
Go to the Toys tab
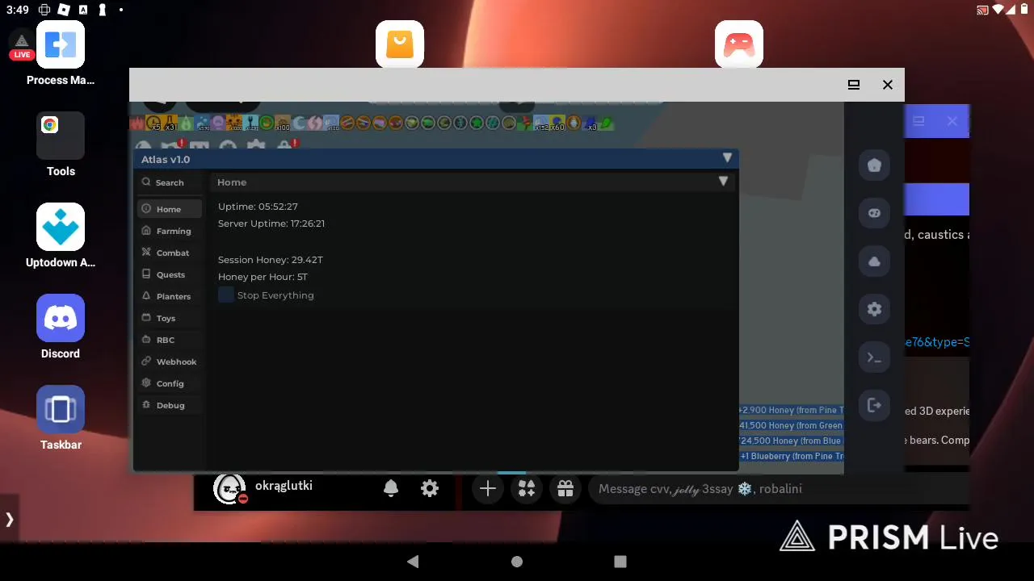coord(169,318)
